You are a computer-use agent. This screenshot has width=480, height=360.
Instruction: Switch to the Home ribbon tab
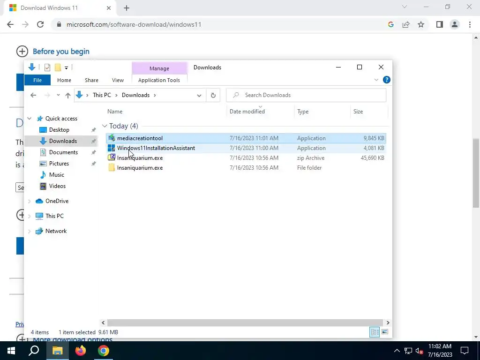click(64, 80)
